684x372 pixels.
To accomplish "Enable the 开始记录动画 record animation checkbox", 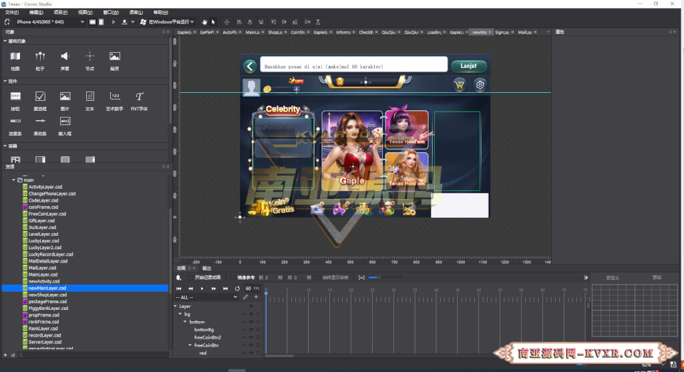I will point(190,277).
